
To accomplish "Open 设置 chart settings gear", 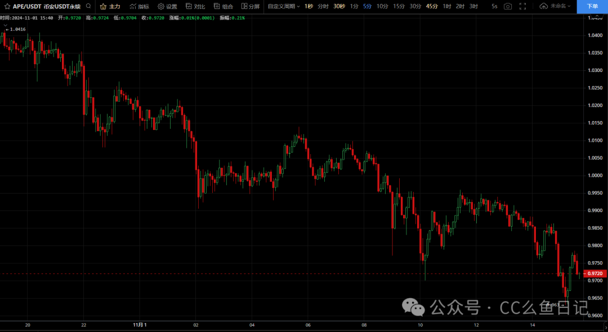I will 168,6.
